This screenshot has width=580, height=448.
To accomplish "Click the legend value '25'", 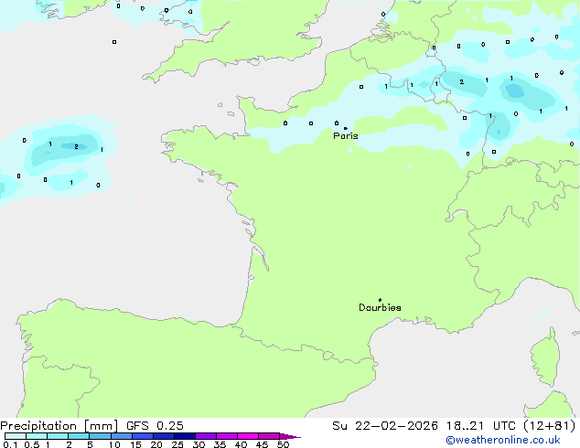I will [177, 444].
